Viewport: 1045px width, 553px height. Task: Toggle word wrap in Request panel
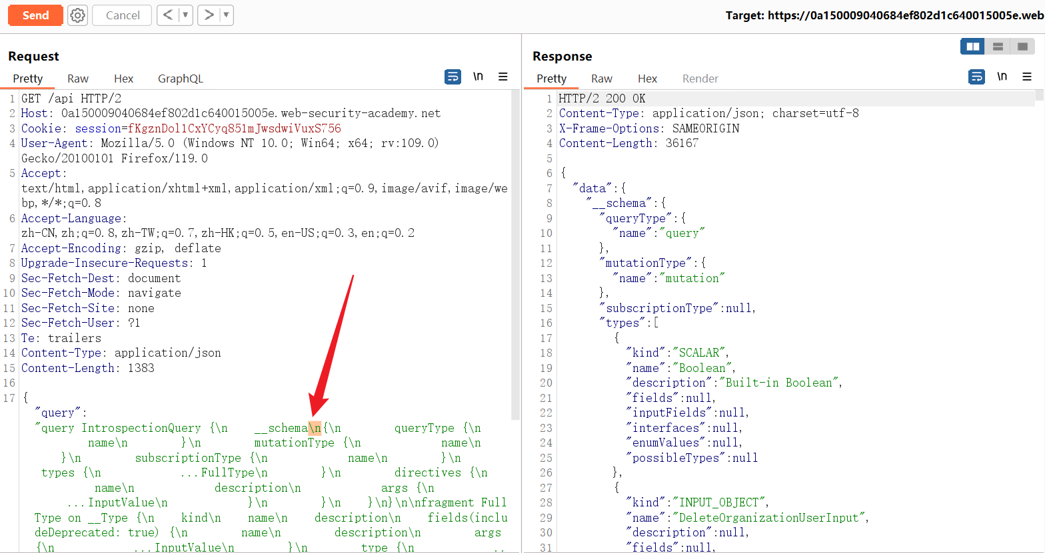(453, 77)
